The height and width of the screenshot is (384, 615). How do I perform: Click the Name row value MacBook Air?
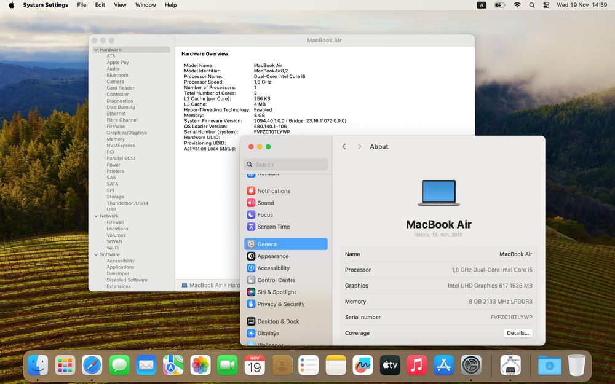point(516,254)
